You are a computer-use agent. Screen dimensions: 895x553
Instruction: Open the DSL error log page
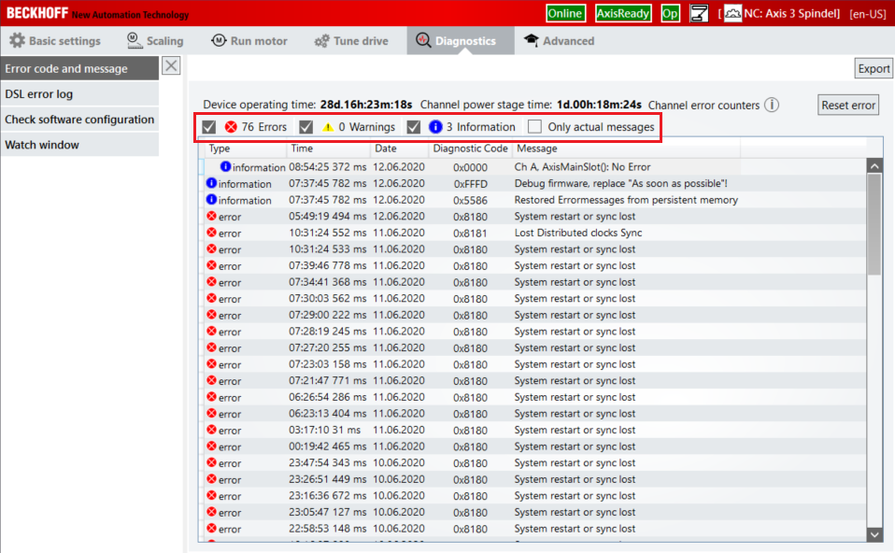pos(39,94)
